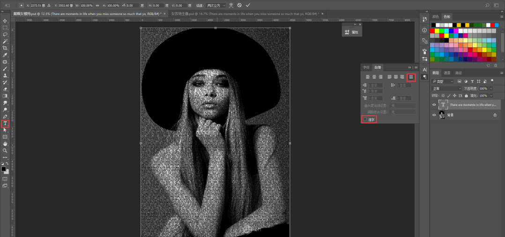The width and height of the screenshot is (505, 237).
Task: Open the blend mode 正常 dropdown
Action: [x=447, y=89]
